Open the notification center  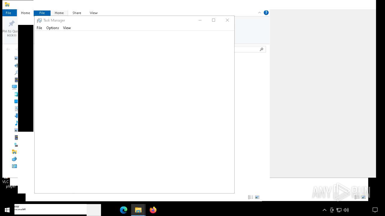click(x=375, y=210)
